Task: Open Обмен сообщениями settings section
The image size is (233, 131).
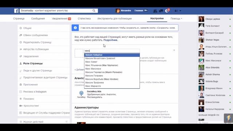Action: [44, 35]
